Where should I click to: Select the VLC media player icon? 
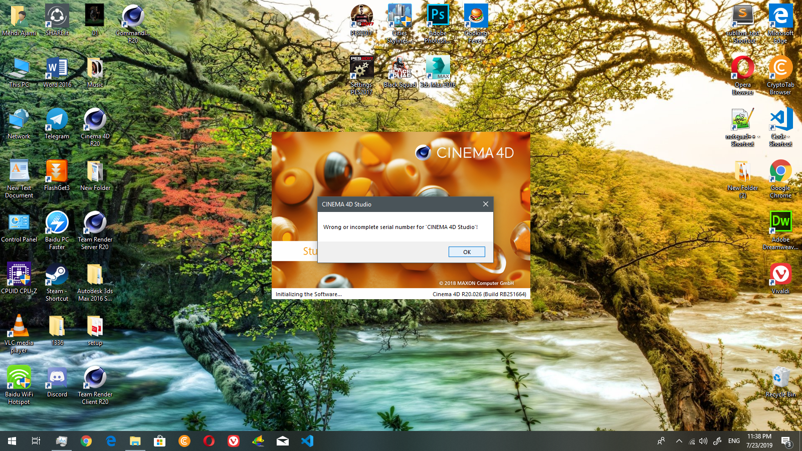pos(19,333)
